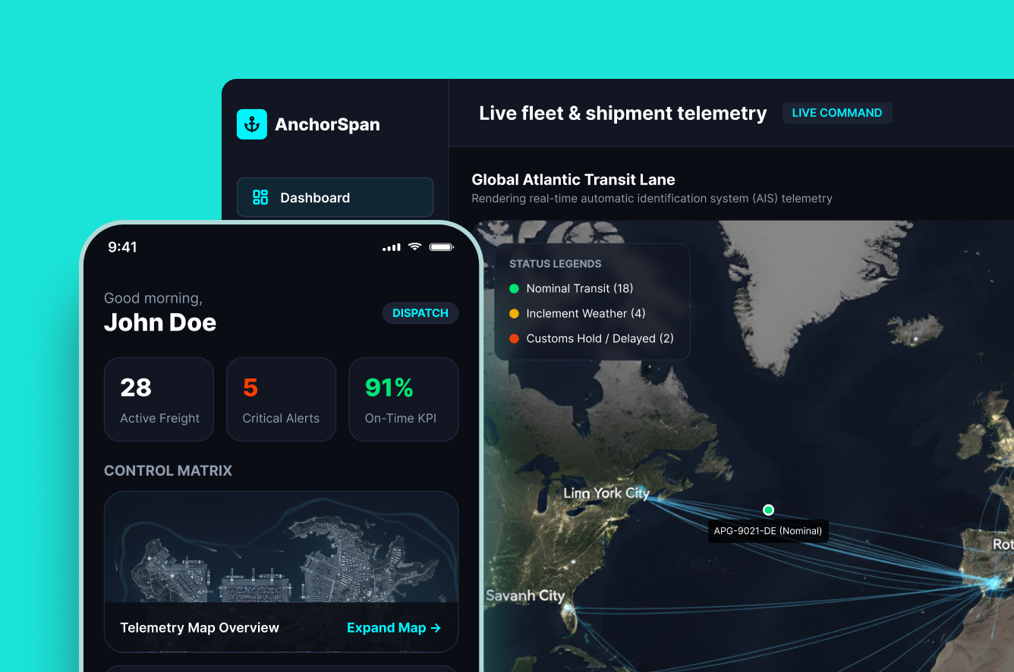Click the John Doe greeting name

coord(160,323)
